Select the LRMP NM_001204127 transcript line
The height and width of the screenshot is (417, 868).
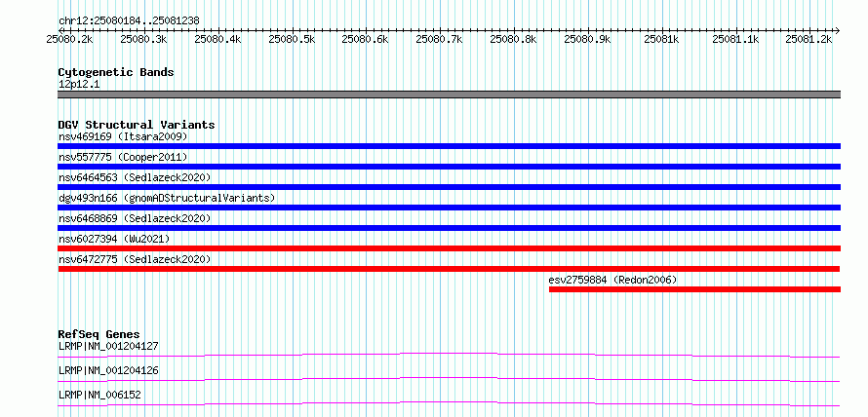(x=449, y=355)
